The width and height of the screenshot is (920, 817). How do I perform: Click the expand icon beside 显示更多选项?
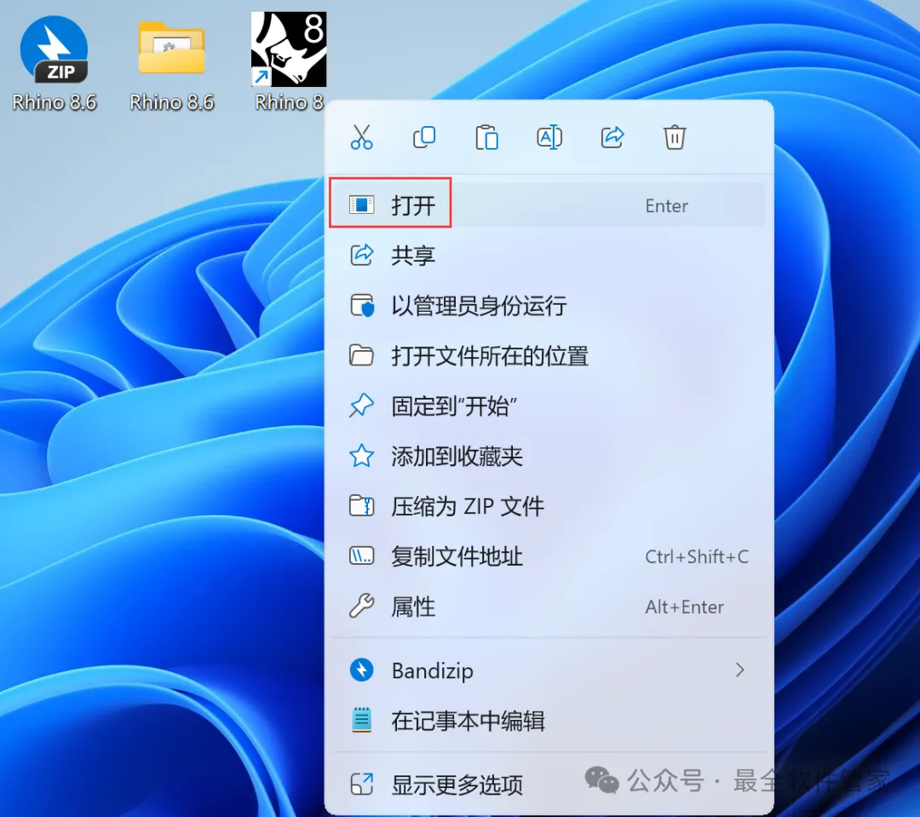coord(361,784)
